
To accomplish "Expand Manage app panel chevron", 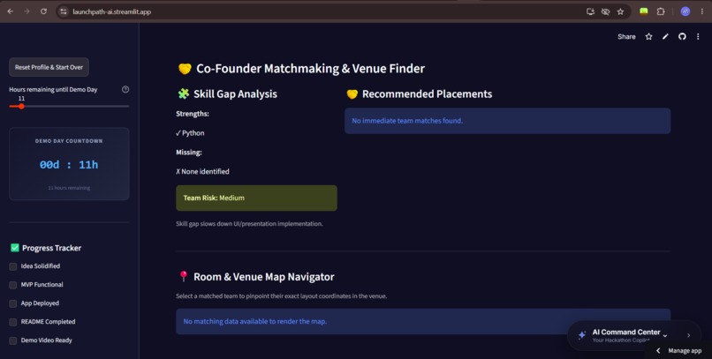I will (x=658, y=350).
